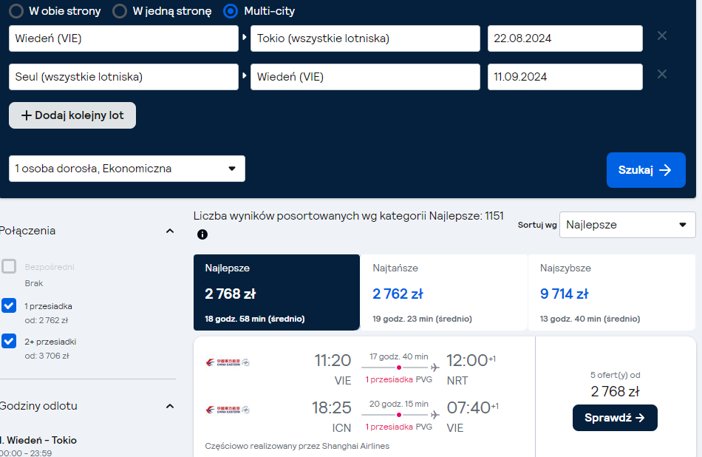Uncheck the 2+ przesiadki filter
The image size is (702, 457).
[9, 341]
